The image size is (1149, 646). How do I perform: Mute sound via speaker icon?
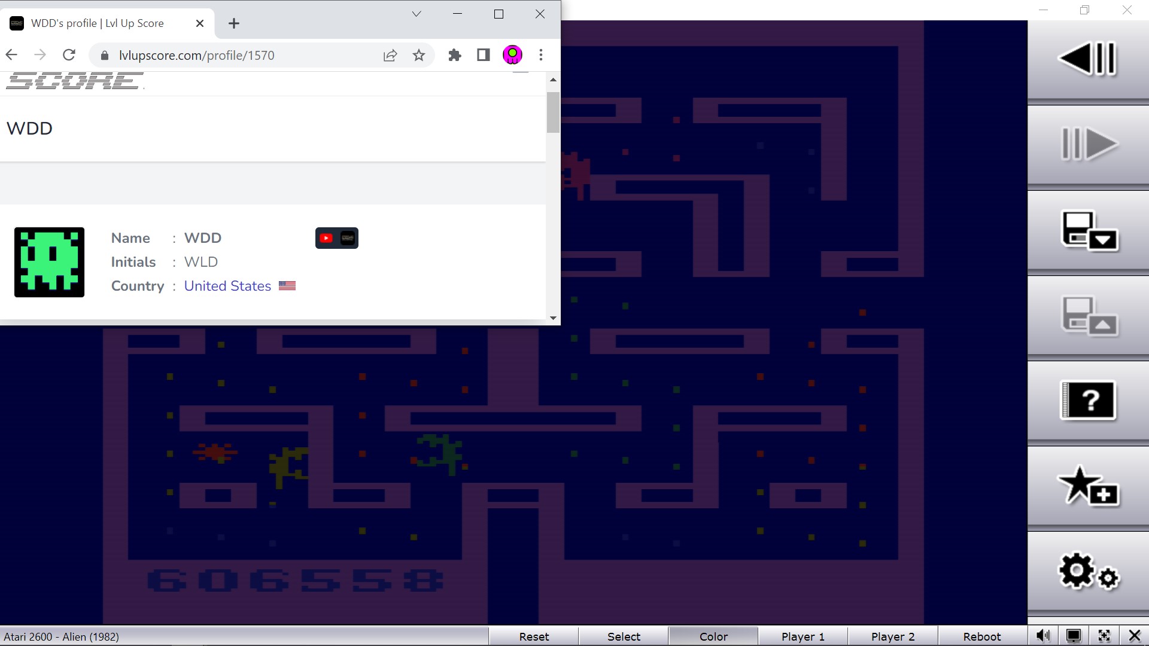[x=1043, y=636]
